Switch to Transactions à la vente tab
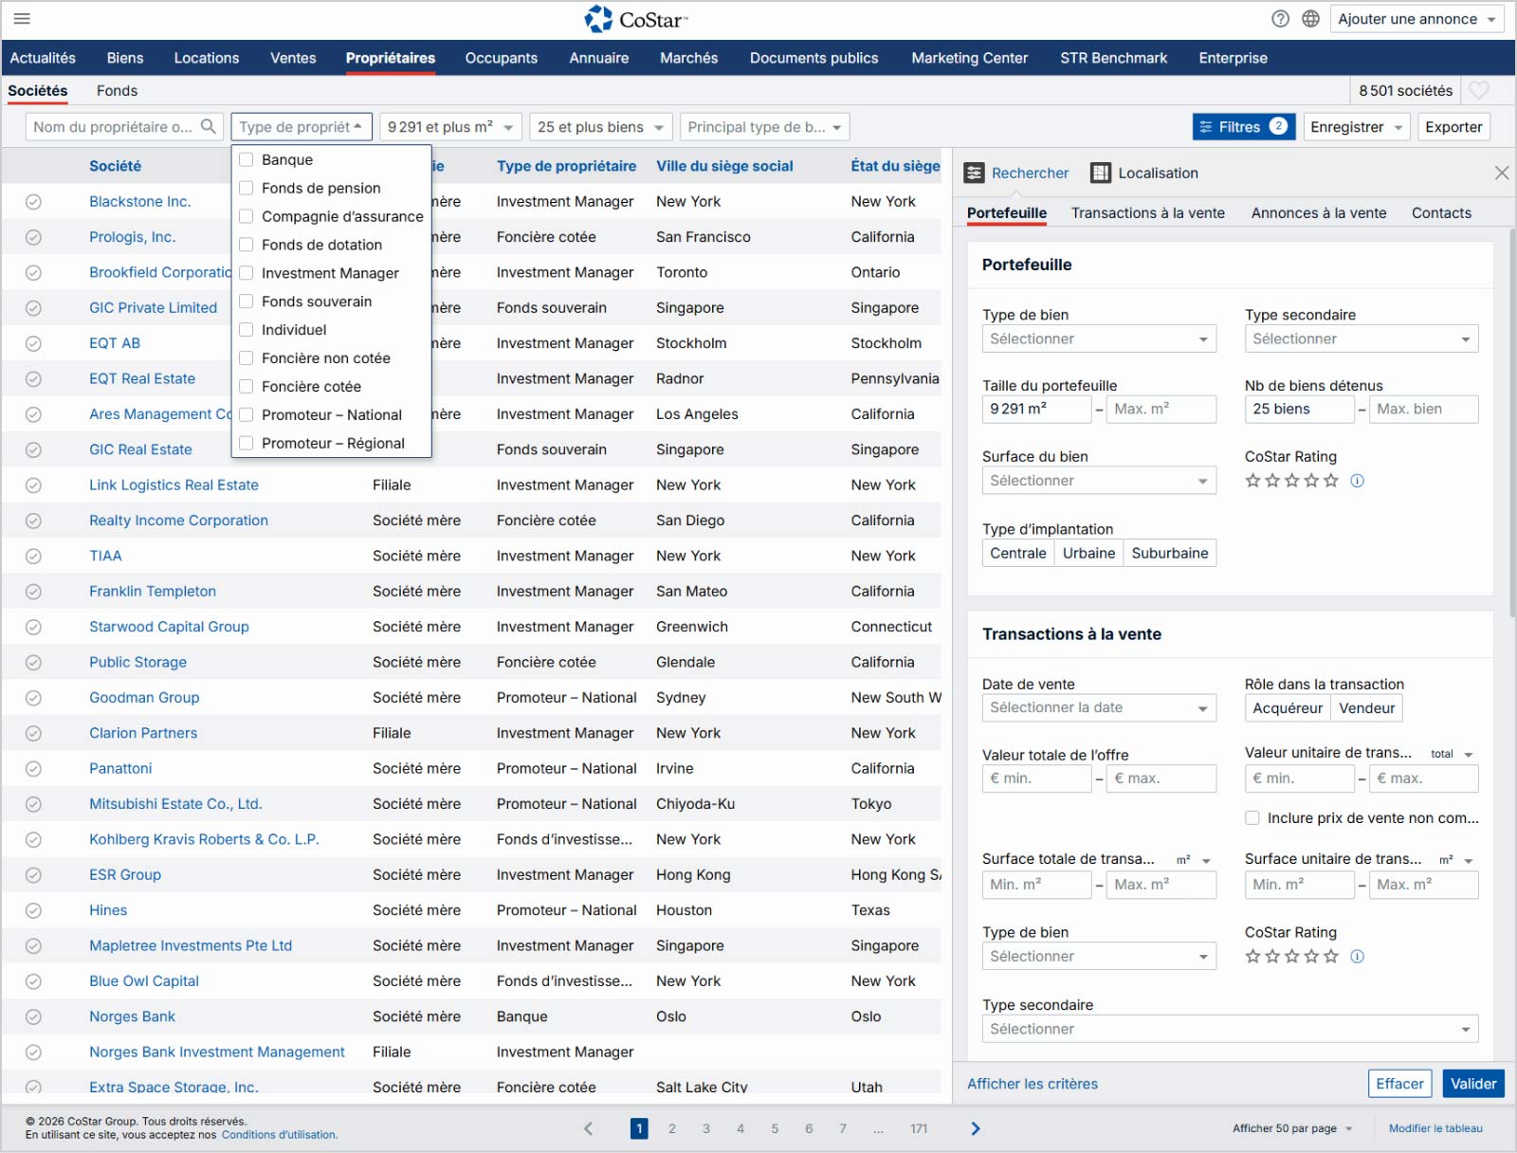Screen dimensions: 1517x1153 tap(1148, 212)
